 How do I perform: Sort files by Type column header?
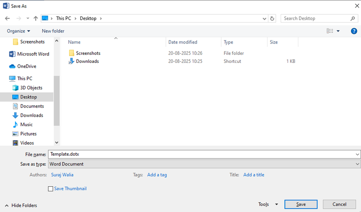tap(228, 42)
